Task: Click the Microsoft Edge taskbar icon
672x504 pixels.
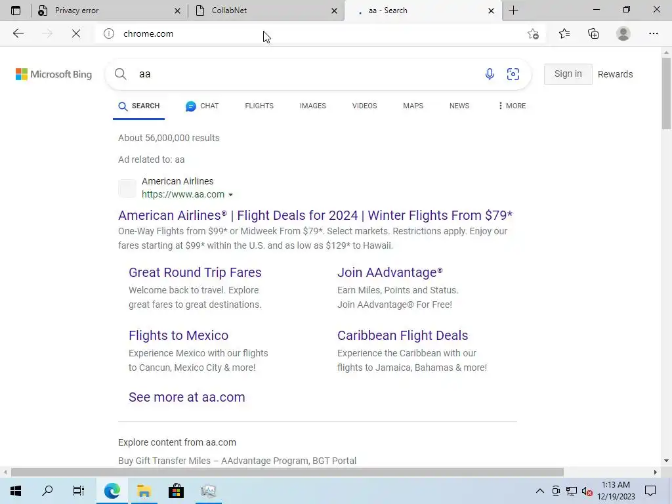Action: pyautogui.click(x=112, y=491)
